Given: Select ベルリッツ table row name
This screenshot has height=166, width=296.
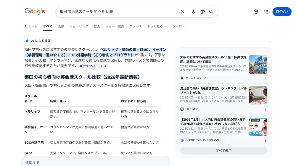Looking at the screenshot, I should tap(32, 111).
